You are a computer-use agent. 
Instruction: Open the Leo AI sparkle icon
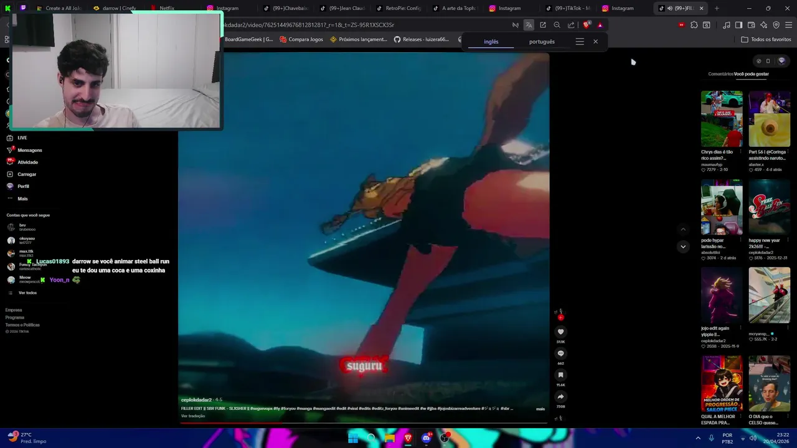[x=763, y=25]
